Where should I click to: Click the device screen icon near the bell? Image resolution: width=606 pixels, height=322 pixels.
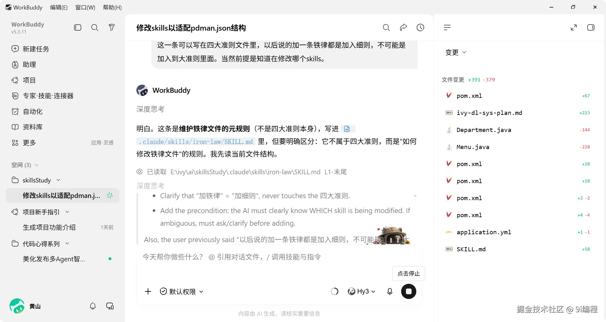110,306
